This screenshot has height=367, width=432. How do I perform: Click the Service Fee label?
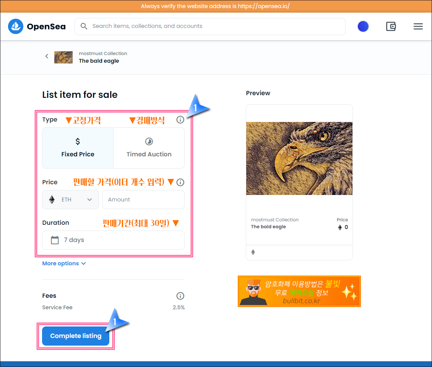57,307
